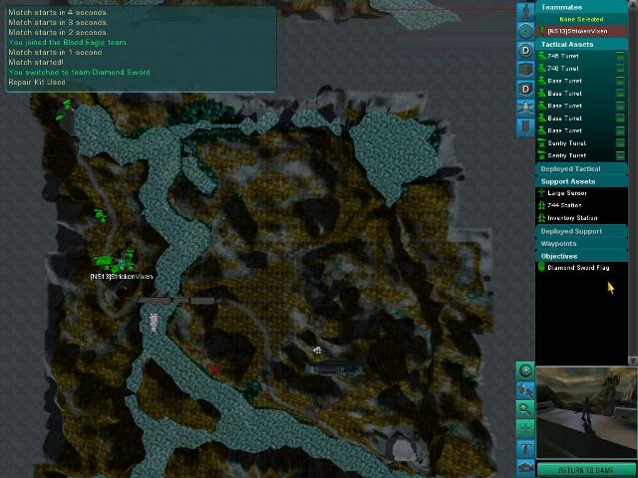Click 'You joined the Blood Eagle team' message
This screenshot has width=638, height=478.
[x=68, y=42]
